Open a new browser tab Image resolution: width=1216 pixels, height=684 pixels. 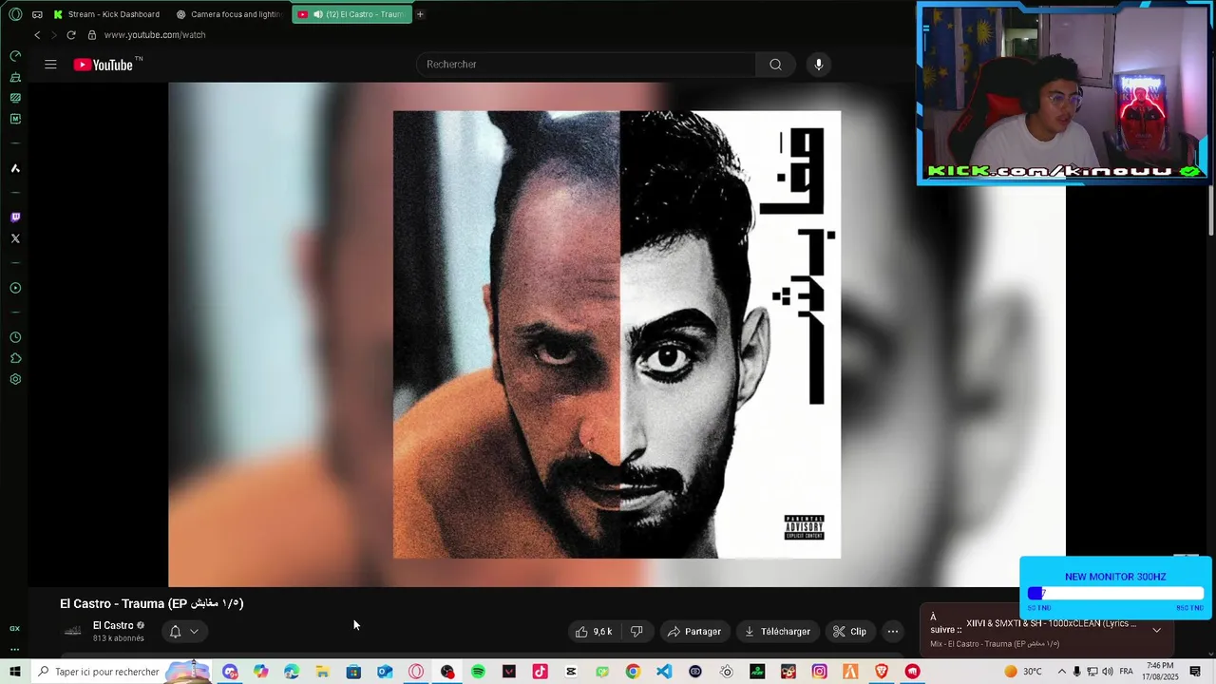[420, 14]
